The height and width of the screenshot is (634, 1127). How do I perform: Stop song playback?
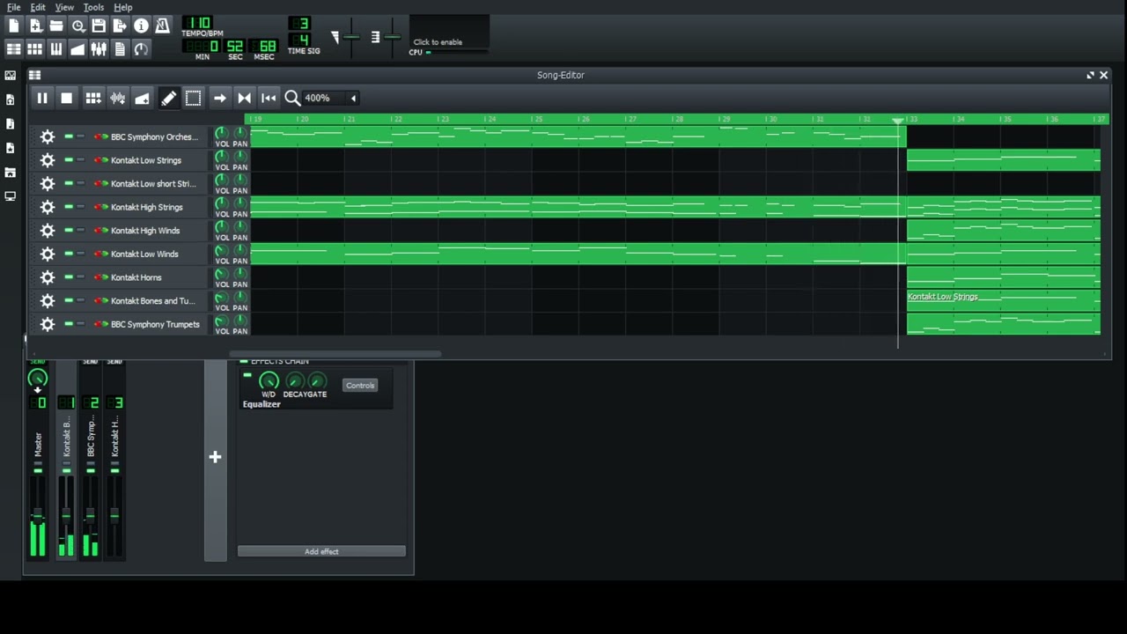[x=66, y=98]
